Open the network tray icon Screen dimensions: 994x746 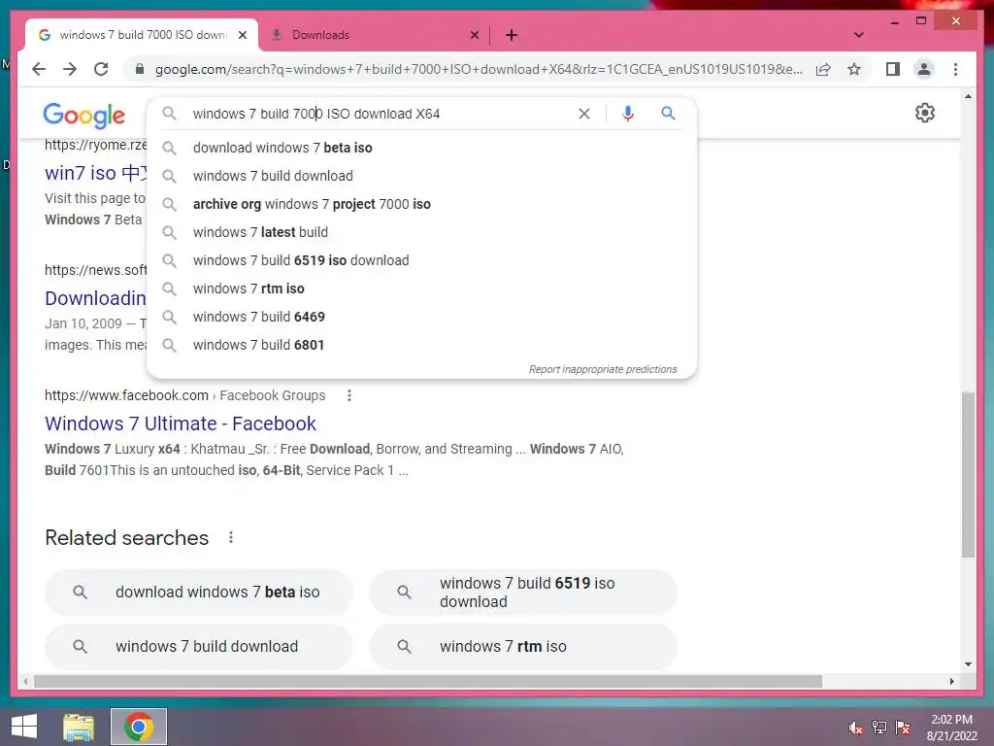pos(878,728)
